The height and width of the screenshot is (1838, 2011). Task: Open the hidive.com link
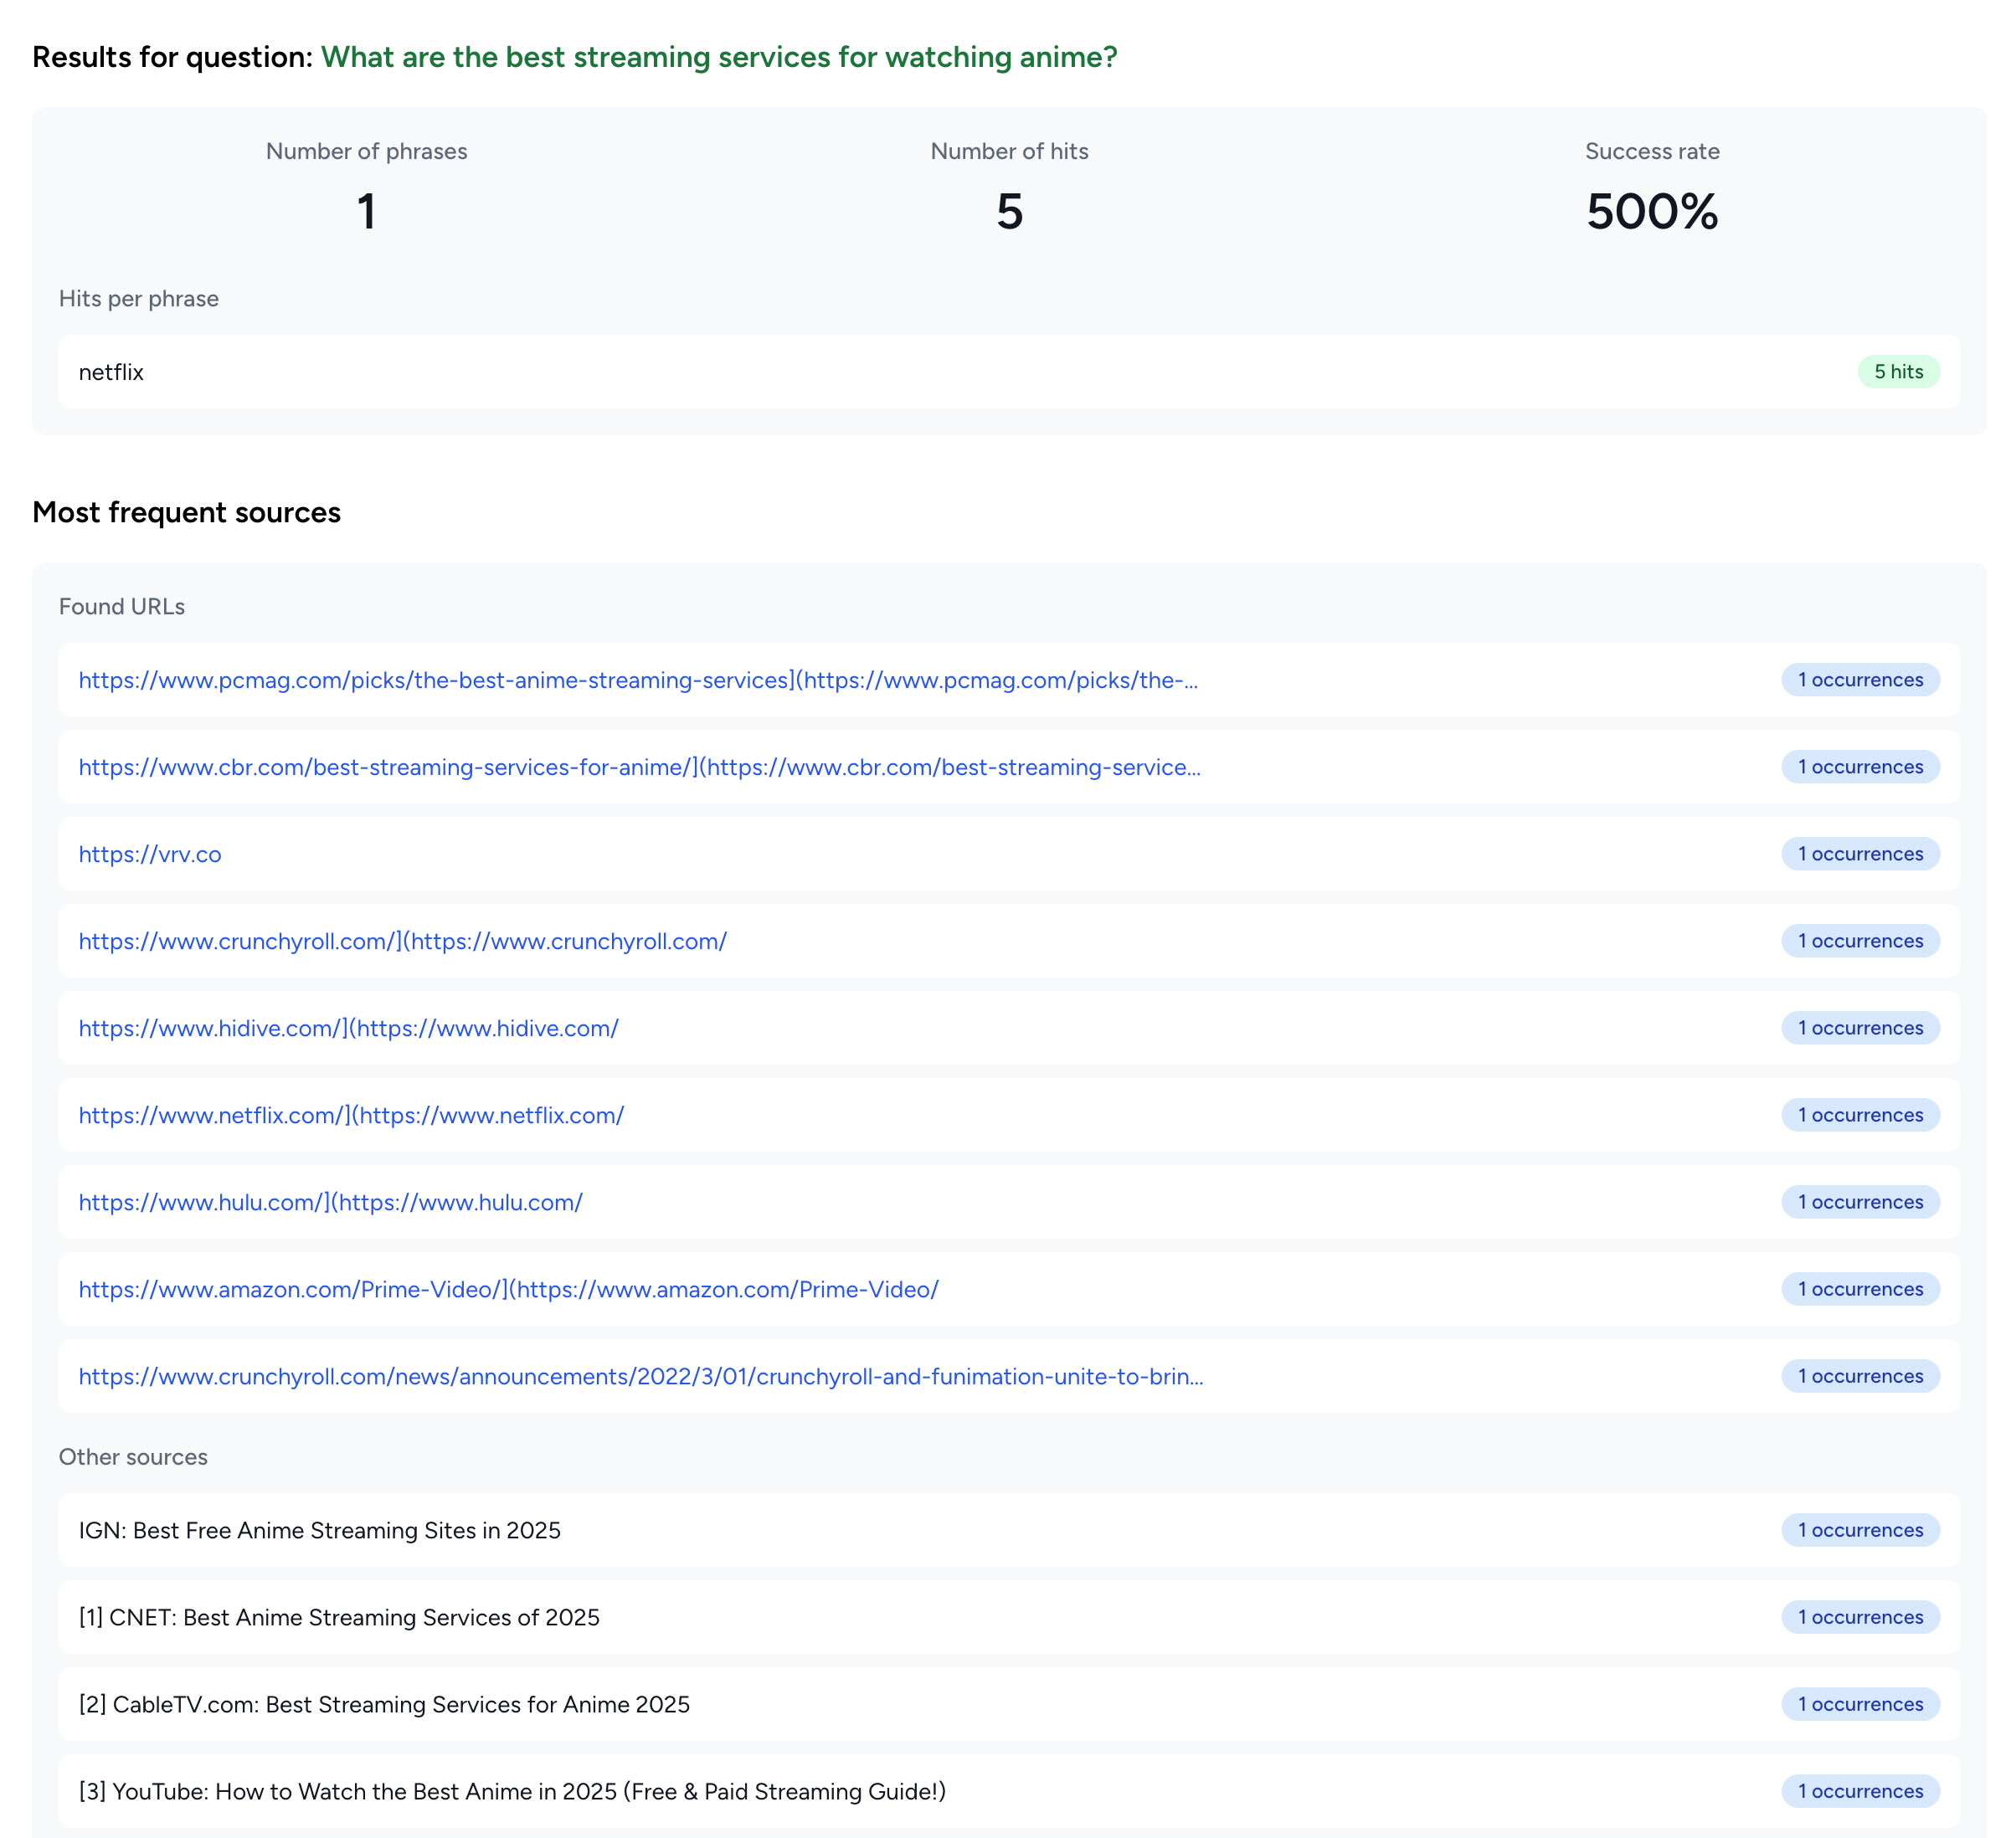(348, 1028)
